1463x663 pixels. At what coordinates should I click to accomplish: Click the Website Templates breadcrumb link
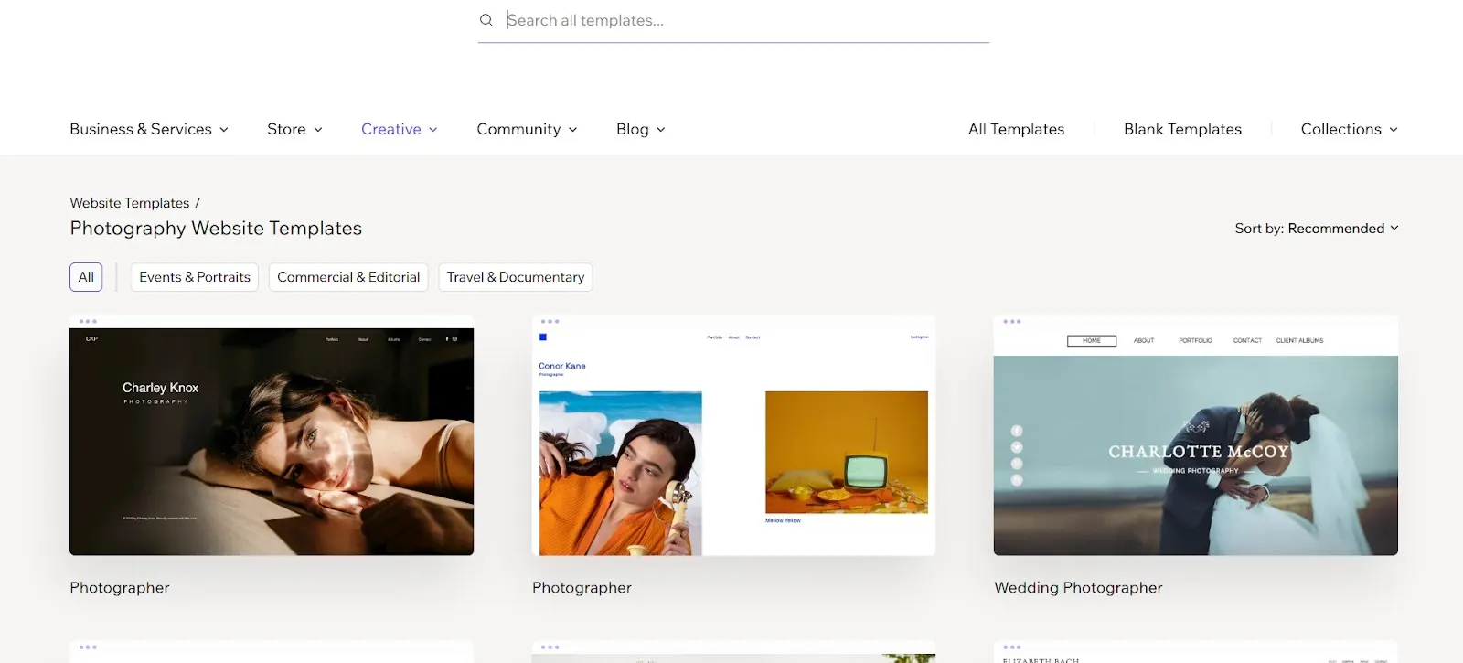(130, 203)
